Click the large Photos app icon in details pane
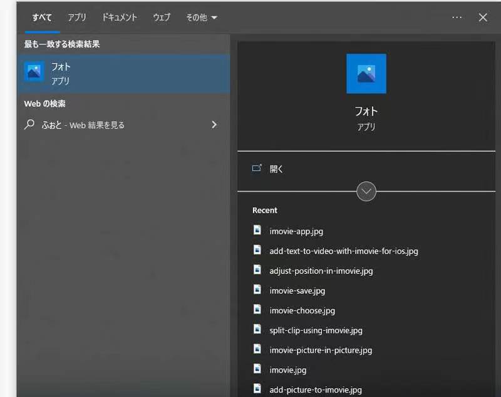This screenshot has width=501, height=397. (x=366, y=74)
